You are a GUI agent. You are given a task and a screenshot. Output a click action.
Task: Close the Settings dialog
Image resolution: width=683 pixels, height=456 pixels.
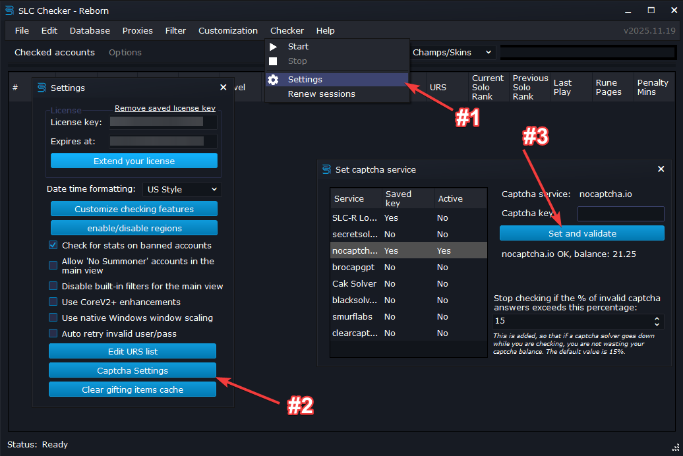223,87
